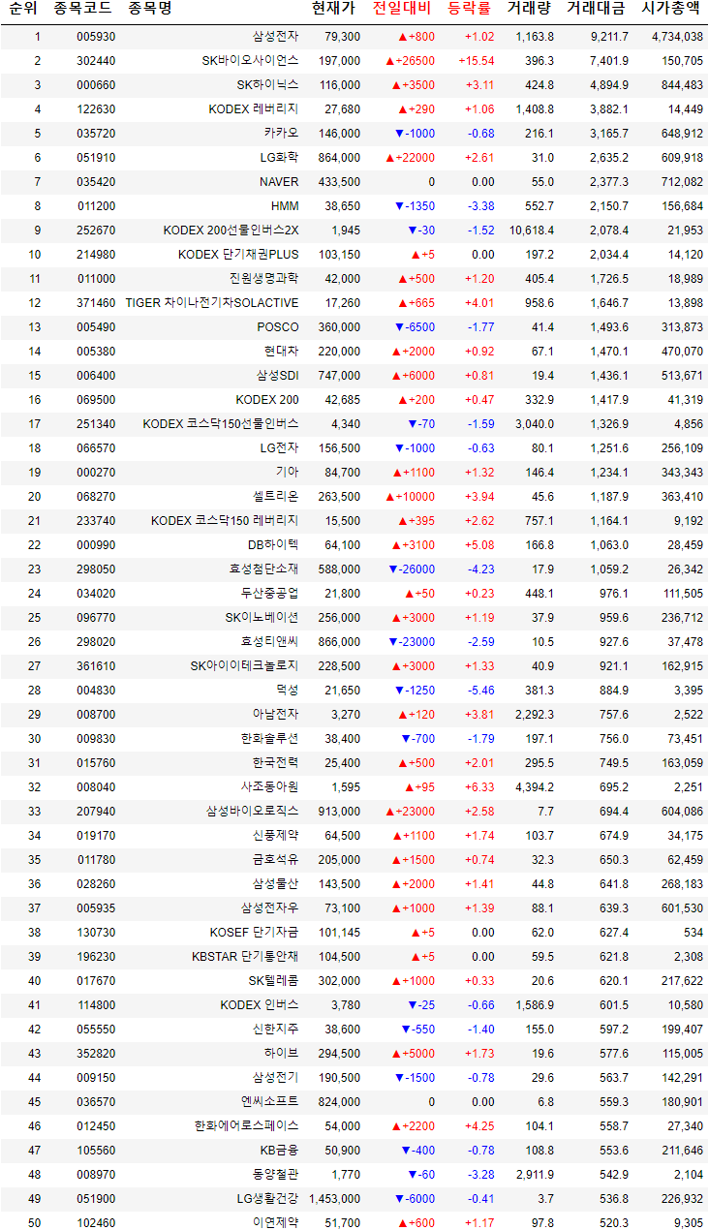Select the SK바이오사이언스 row name

(251, 61)
